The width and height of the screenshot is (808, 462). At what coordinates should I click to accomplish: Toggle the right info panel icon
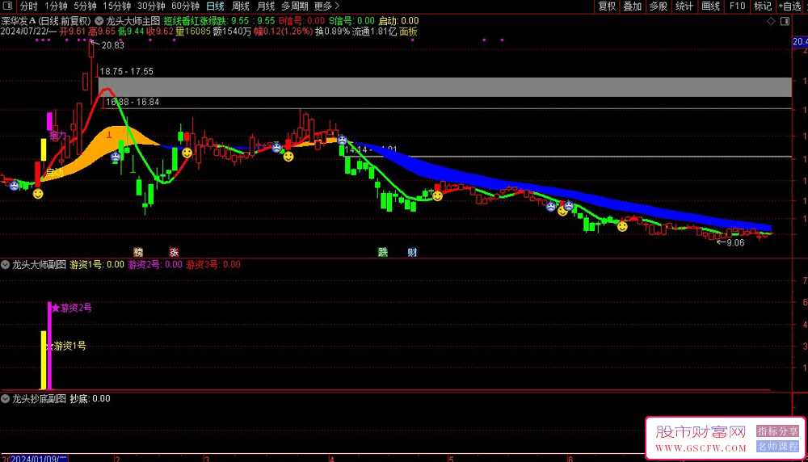785,21
